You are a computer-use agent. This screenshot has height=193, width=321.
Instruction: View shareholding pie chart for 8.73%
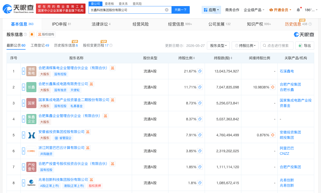[200, 103]
